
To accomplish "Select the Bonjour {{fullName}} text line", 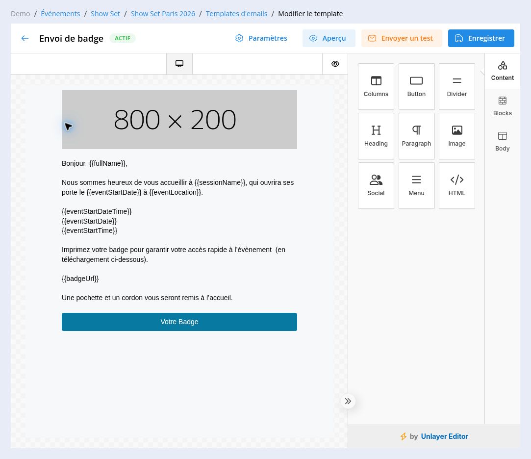I will click(95, 163).
